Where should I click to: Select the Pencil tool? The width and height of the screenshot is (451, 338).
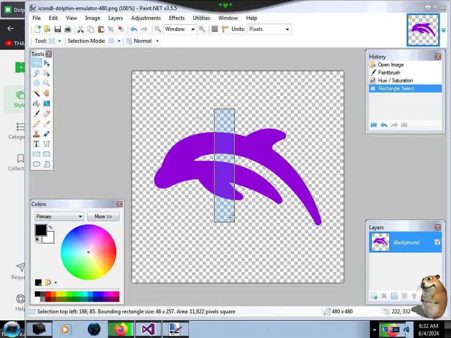[x=37, y=124]
